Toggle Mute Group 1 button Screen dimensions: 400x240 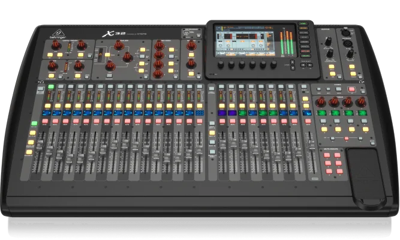(x=326, y=155)
